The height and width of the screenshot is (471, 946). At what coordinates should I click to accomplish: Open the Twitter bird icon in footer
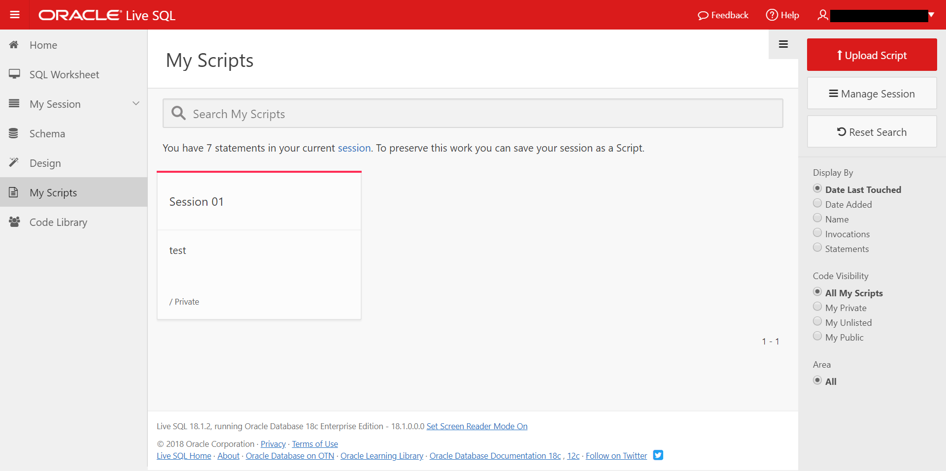[658, 455]
